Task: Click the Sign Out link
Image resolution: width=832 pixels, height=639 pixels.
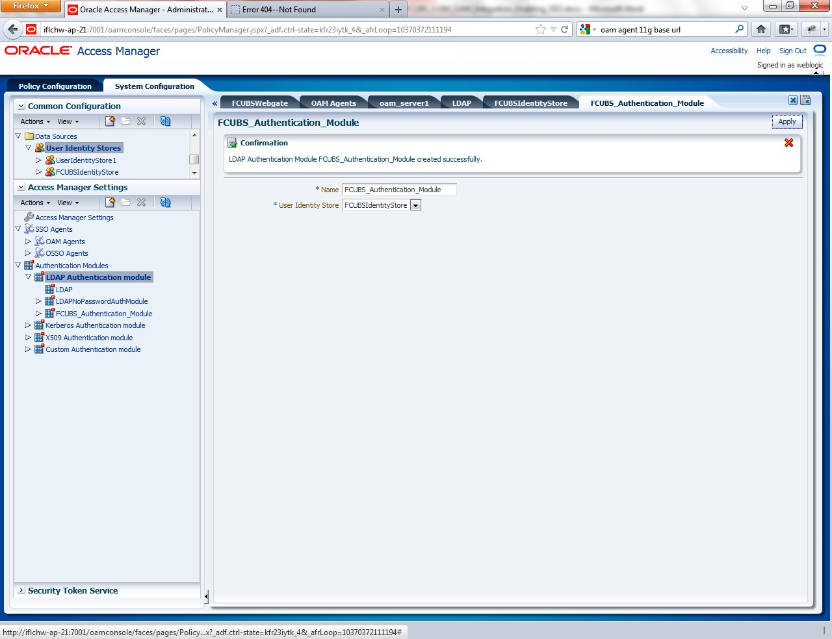Action: [792, 51]
